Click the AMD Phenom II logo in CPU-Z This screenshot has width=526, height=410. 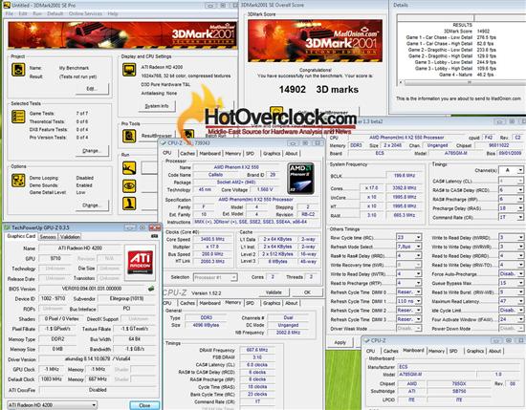tap(301, 179)
